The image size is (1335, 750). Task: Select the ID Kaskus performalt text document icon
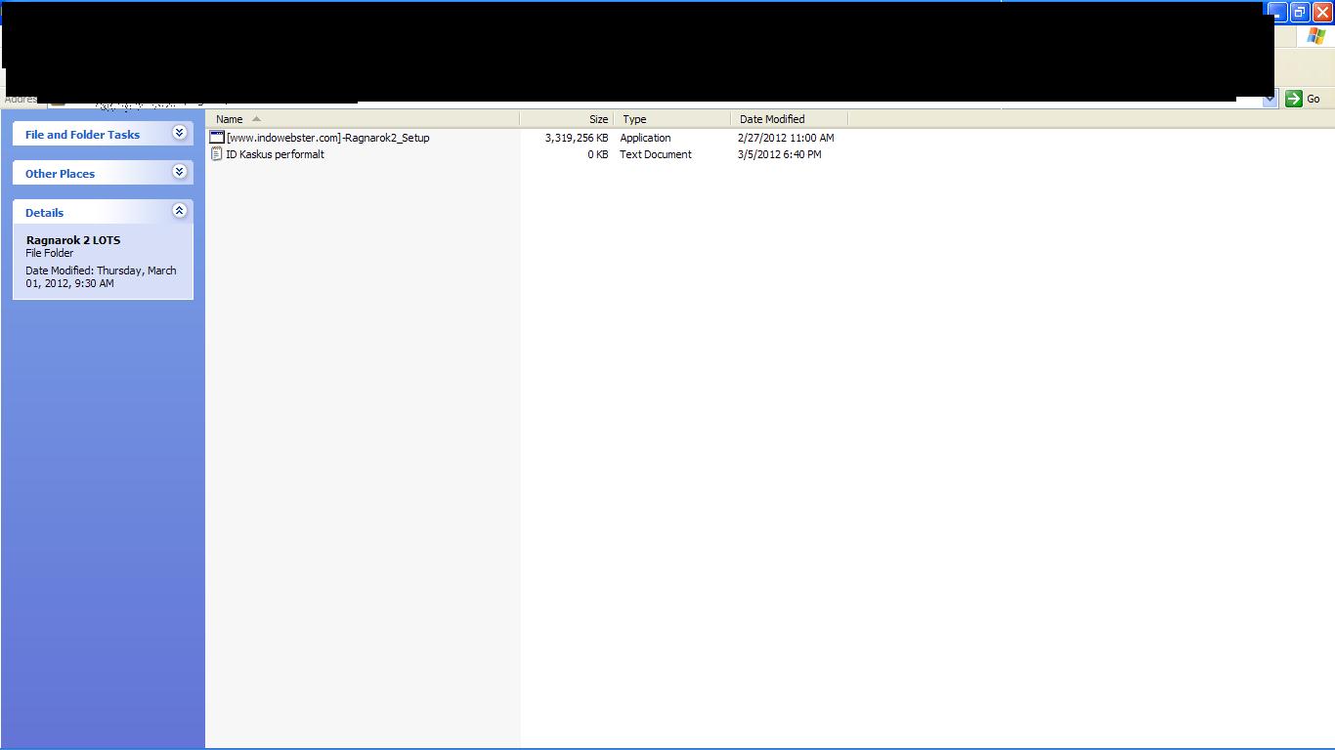click(x=217, y=154)
